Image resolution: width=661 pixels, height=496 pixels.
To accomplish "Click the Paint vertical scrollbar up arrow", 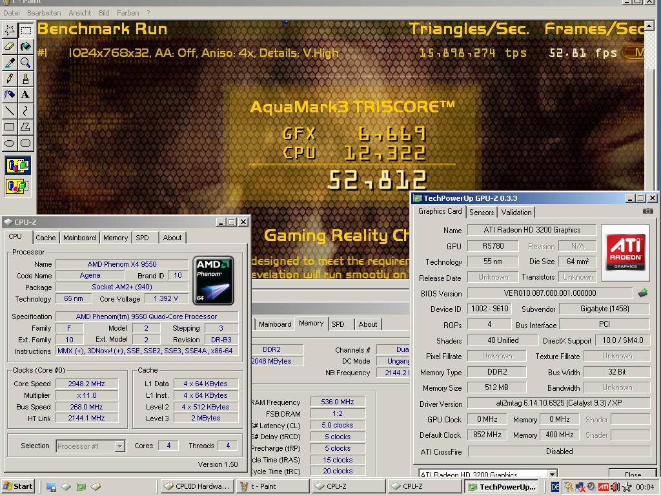I will point(649,26).
